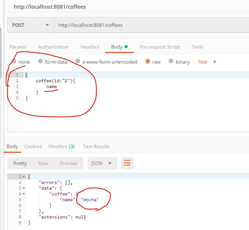The height and width of the screenshot is (230, 249).
Task: Switch to the Authorization tab
Action: [53, 47]
